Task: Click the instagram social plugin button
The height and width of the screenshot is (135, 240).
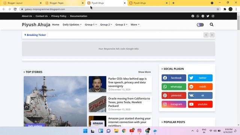Action: tap(174, 104)
